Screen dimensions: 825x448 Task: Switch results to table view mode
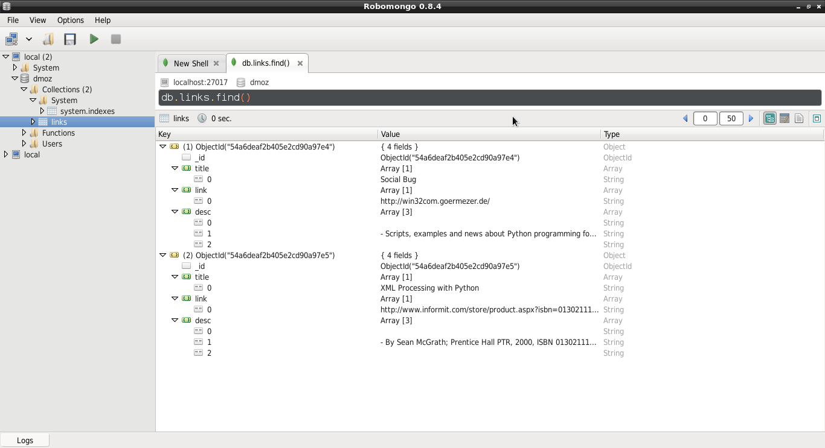click(785, 119)
